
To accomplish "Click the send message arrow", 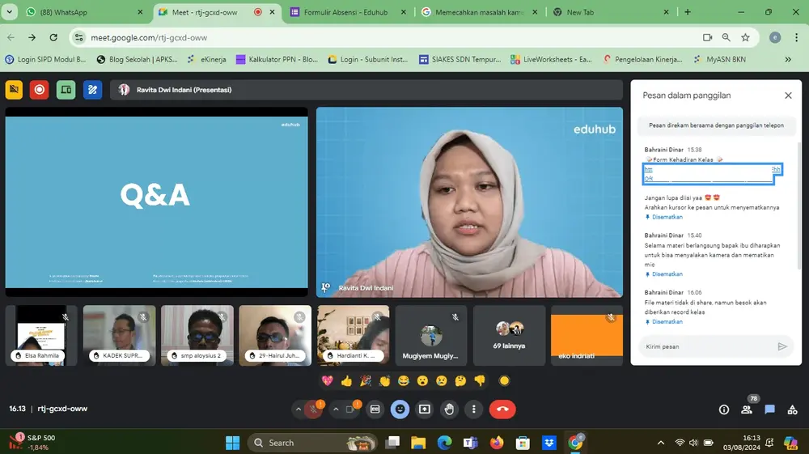I will tap(782, 346).
